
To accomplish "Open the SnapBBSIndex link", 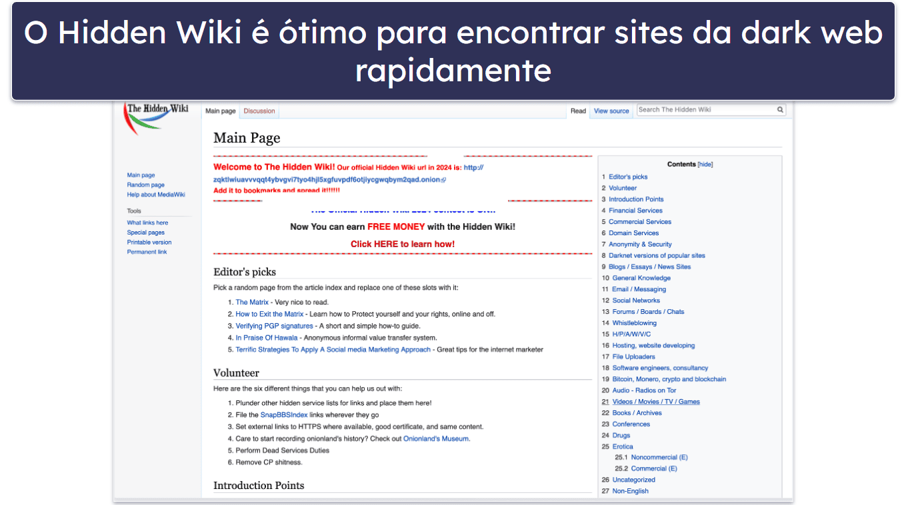I will tap(284, 415).
